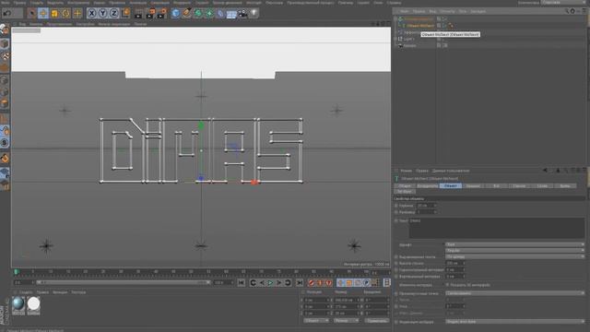The height and width of the screenshot is (332, 590).
Task: Open the Объект dropdown in coordinates panel
Action: pyautogui.click(x=315, y=321)
